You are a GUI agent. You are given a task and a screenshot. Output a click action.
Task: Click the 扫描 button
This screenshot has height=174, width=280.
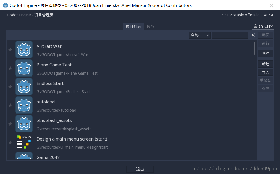[x=266, y=54]
